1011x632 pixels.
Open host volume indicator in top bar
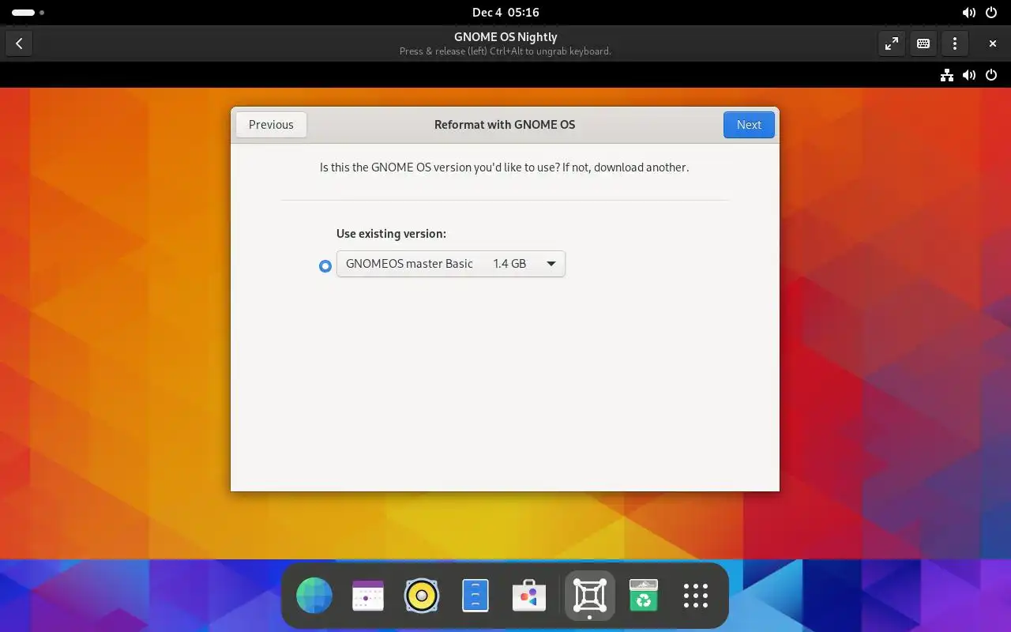[969, 13]
